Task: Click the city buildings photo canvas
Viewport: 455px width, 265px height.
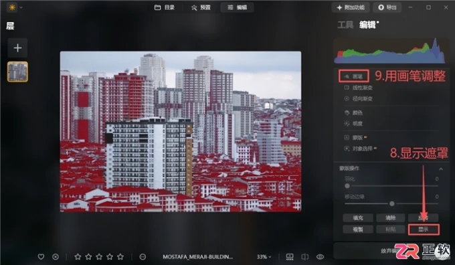Action: [181, 131]
